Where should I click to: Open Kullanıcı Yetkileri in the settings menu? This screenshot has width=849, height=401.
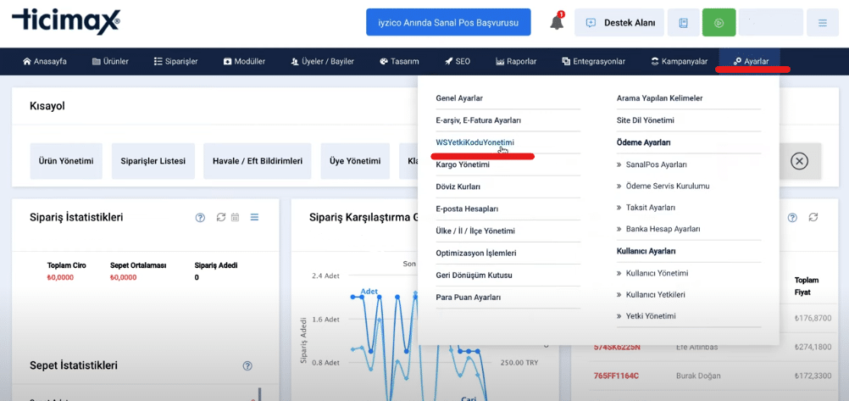(655, 295)
